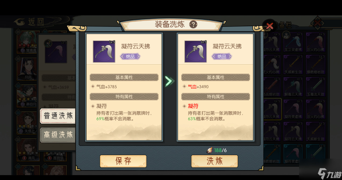Click the 保存 button
This screenshot has height=180, width=342.
[x=123, y=161]
